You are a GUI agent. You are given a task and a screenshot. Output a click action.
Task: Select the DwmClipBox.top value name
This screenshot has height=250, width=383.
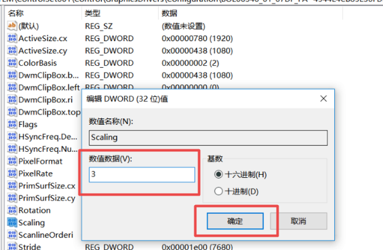point(49,112)
